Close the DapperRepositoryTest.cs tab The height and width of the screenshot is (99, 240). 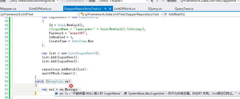coord(110,9)
